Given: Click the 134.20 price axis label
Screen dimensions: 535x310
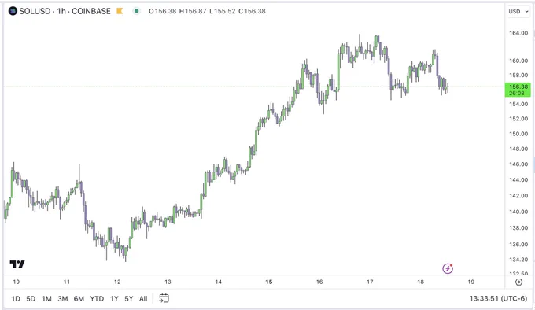Looking at the screenshot, I should click(518, 260).
